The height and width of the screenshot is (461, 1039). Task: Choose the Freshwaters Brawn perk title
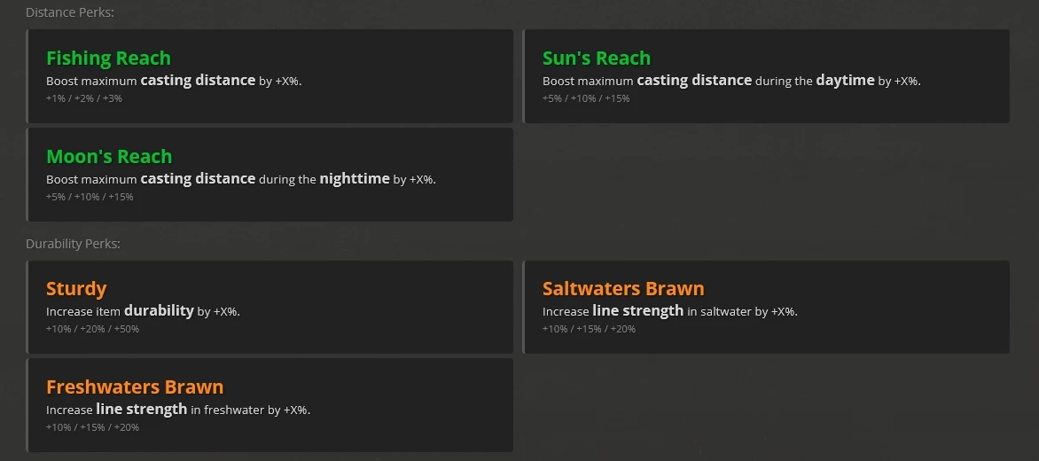(x=135, y=387)
